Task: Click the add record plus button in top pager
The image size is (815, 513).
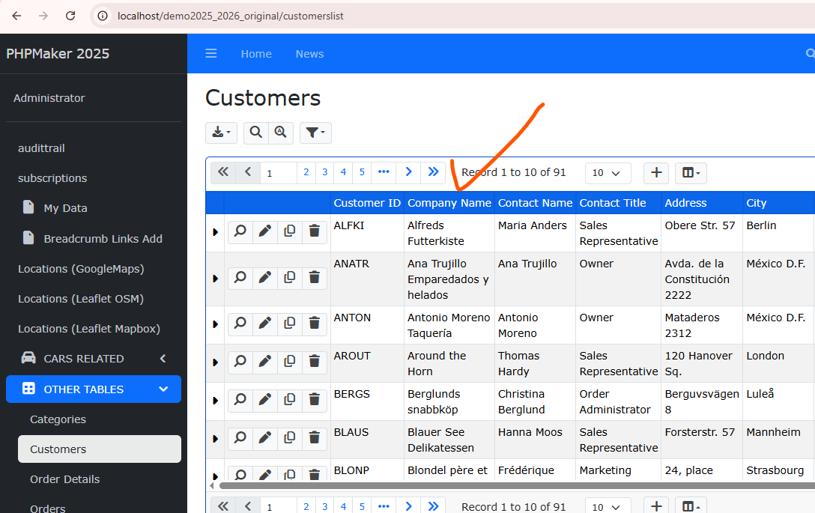Action: point(656,173)
